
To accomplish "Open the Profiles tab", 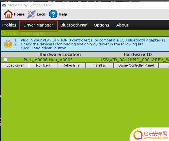I will point(9,25).
